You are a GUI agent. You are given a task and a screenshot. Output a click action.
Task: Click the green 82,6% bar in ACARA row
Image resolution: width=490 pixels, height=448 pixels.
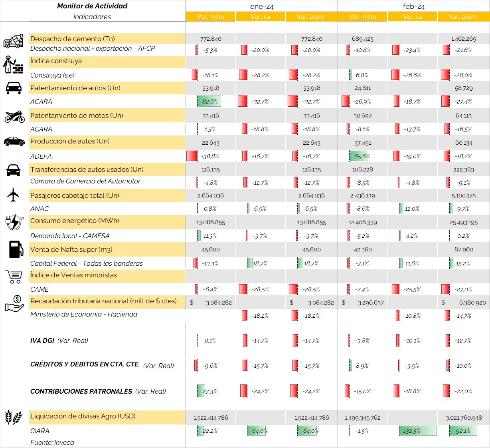tap(209, 102)
